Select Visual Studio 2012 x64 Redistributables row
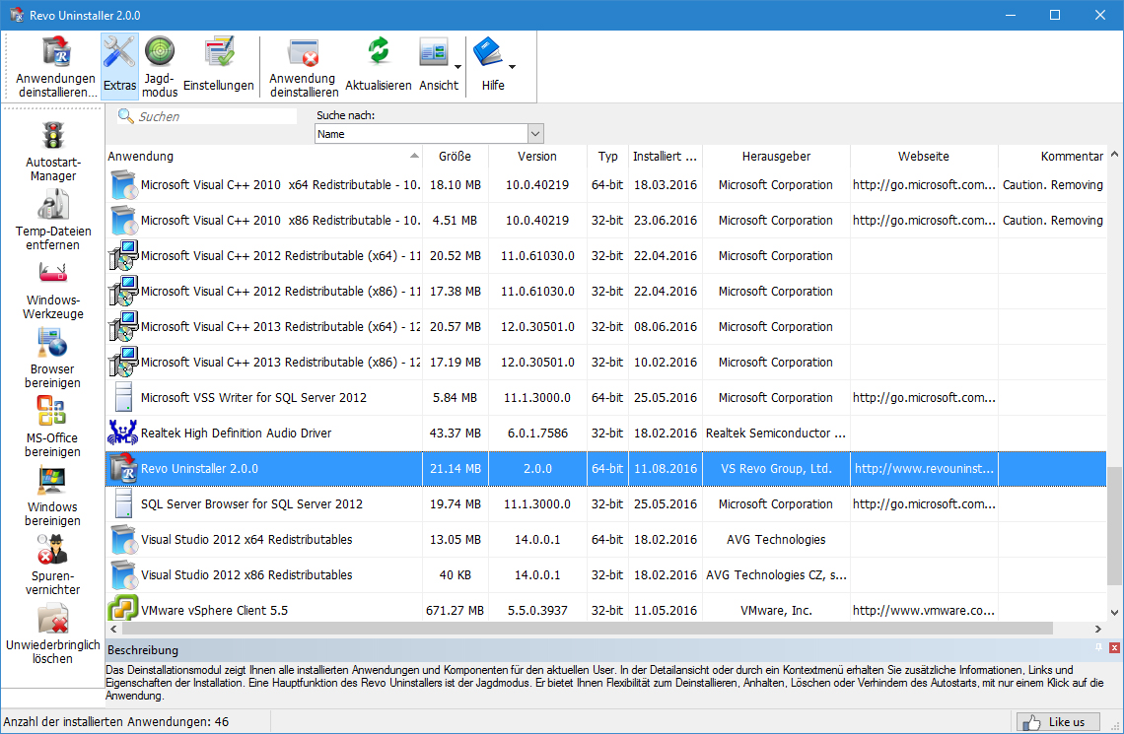1124x734 pixels. [605, 539]
